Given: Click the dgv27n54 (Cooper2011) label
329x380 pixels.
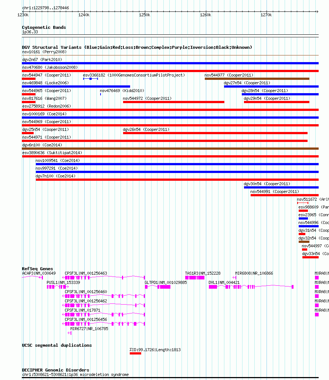Looking at the screenshot, I should tap(247, 83).
